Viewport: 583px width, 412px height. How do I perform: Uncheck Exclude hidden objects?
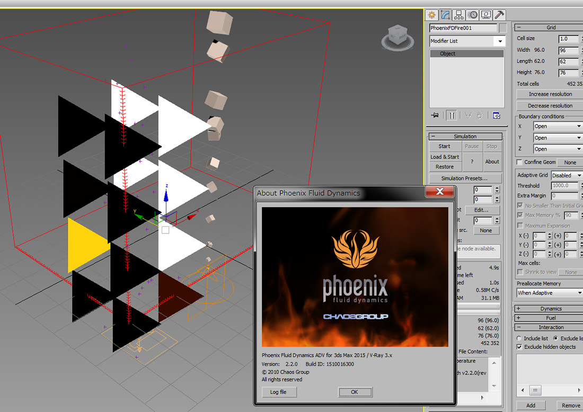(519, 347)
